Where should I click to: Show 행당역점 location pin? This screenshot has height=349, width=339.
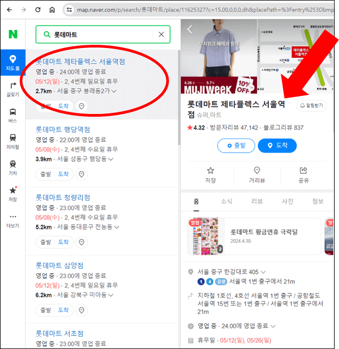[81, 174]
